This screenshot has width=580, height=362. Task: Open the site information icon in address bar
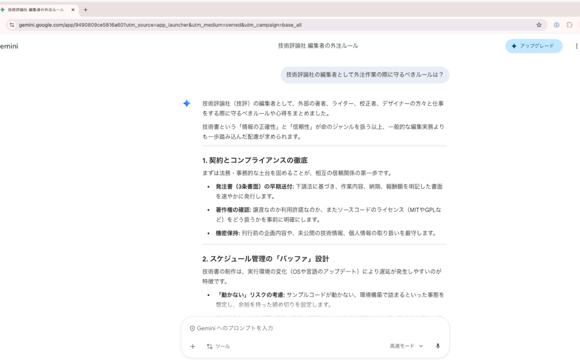[x=12, y=25]
